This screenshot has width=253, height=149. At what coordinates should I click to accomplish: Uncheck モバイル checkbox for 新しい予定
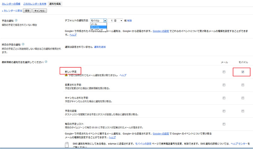tap(243, 72)
